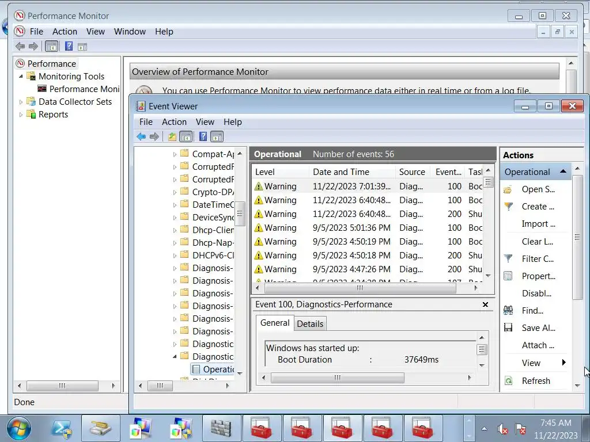Click the forward arrow in Performance Monitor toolbar
The height and width of the screenshot is (442, 590).
coord(33,46)
